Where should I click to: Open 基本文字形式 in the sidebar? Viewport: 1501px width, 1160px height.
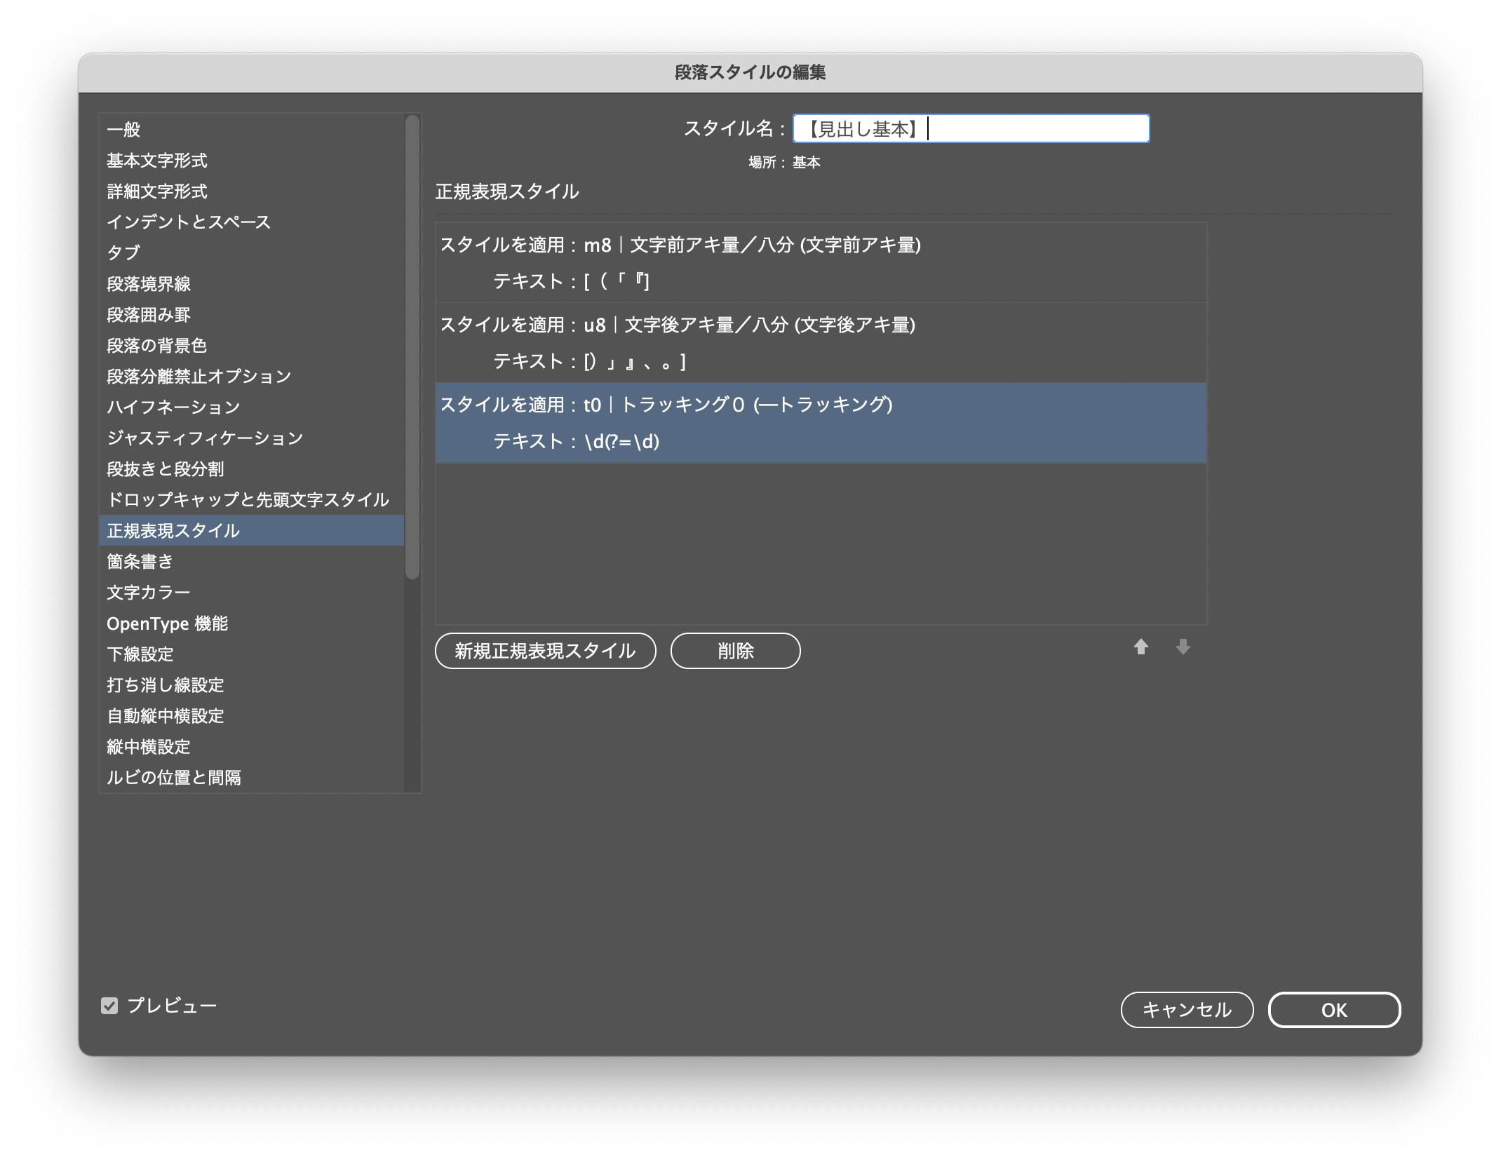(x=157, y=161)
